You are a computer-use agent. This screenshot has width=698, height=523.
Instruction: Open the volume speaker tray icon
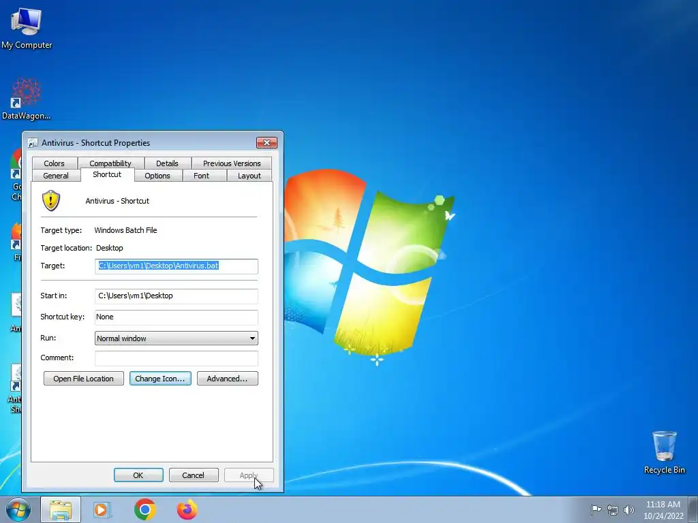pos(629,509)
